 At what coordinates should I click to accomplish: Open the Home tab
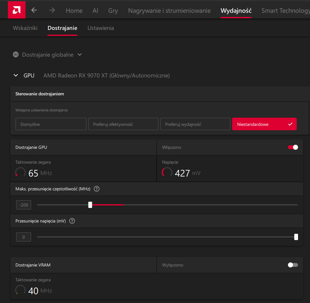point(74,10)
